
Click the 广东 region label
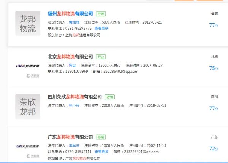click(x=214, y=137)
